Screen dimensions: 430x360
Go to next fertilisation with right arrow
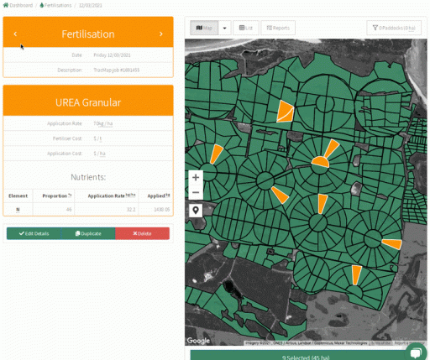coord(161,34)
